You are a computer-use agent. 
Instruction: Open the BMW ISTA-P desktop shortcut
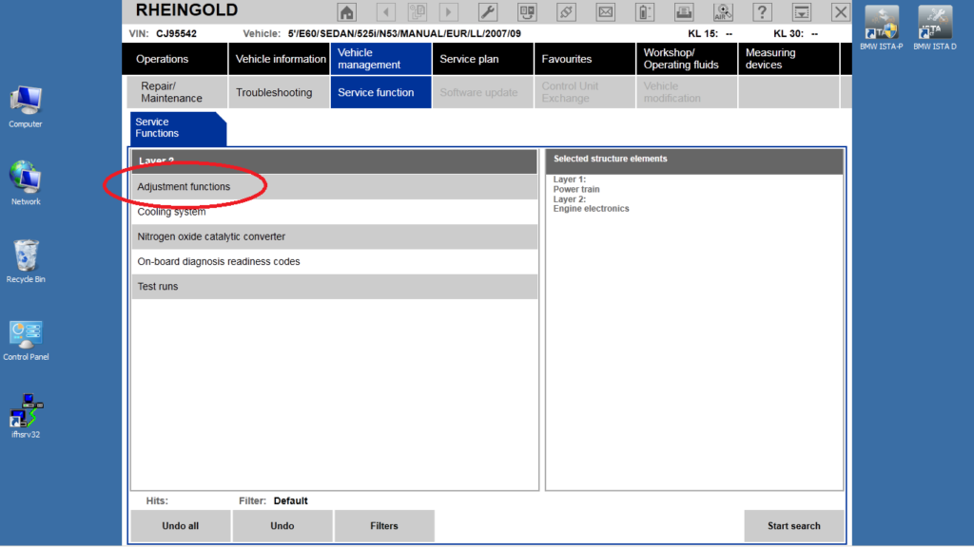point(882,28)
